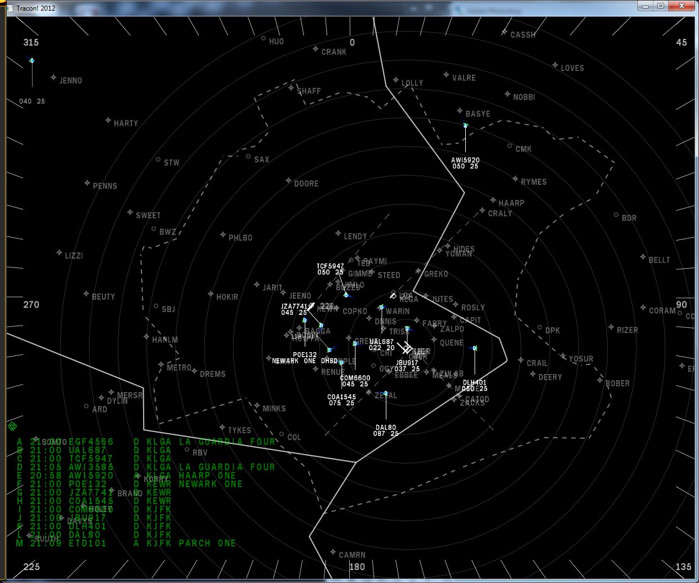Select the TCF5947 aircraft target
This screenshot has width=699, height=583.
pyautogui.click(x=346, y=296)
